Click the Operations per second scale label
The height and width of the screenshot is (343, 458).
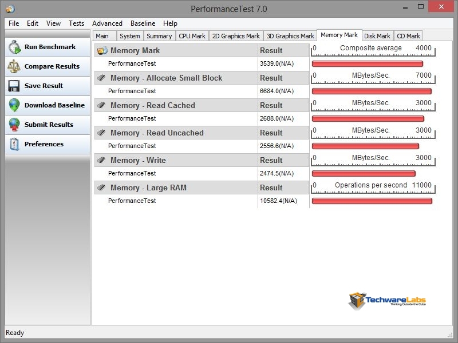(x=371, y=185)
